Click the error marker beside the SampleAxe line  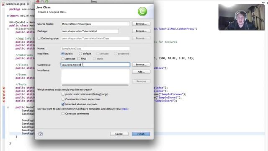tap(4, 88)
